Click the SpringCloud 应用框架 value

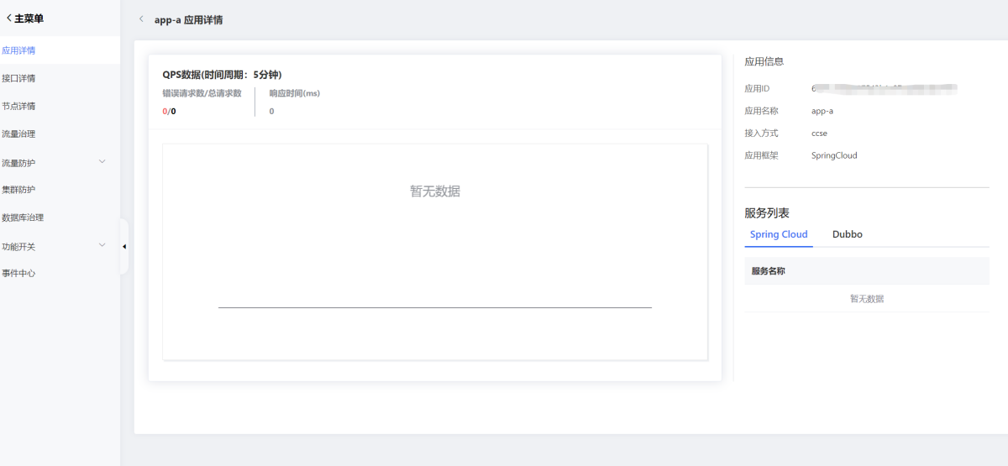(x=834, y=155)
